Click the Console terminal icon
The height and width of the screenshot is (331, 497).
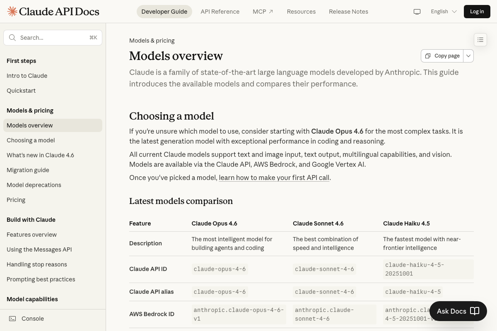point(13,319)
